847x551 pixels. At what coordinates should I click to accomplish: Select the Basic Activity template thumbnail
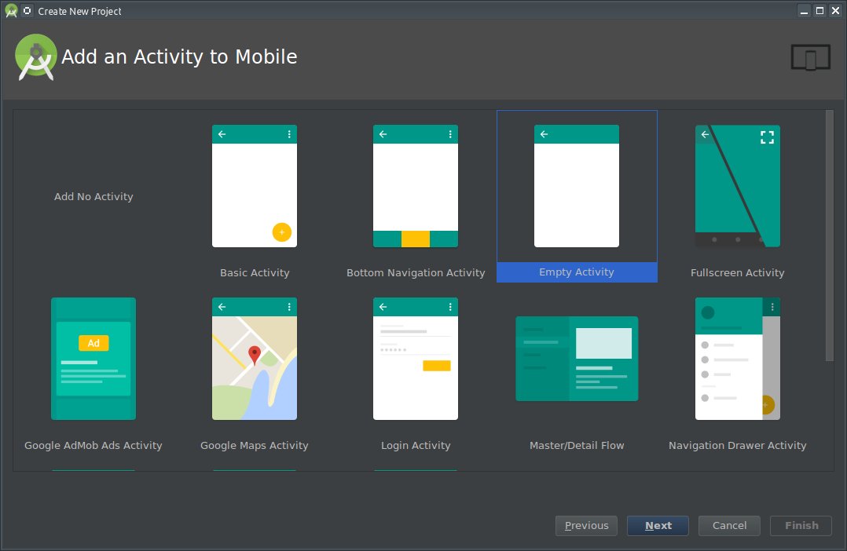pyautogui.click(x=255, y=186)
